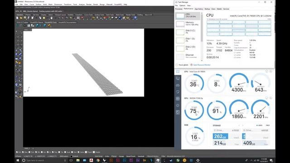Select the Pan hand tool in Rhino
The width and height of the screenshot is (290, 163).
(52, 18)
